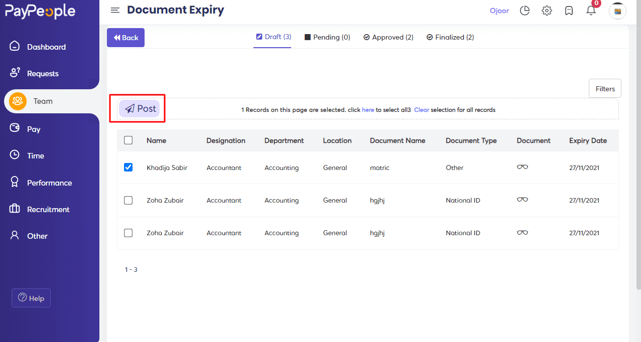The image size is (641, 342).
Task: Open the user profile avatar
Action: (617, 11)
